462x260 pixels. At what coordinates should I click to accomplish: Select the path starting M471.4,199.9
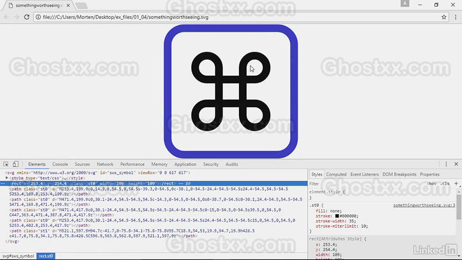[156, 202]
